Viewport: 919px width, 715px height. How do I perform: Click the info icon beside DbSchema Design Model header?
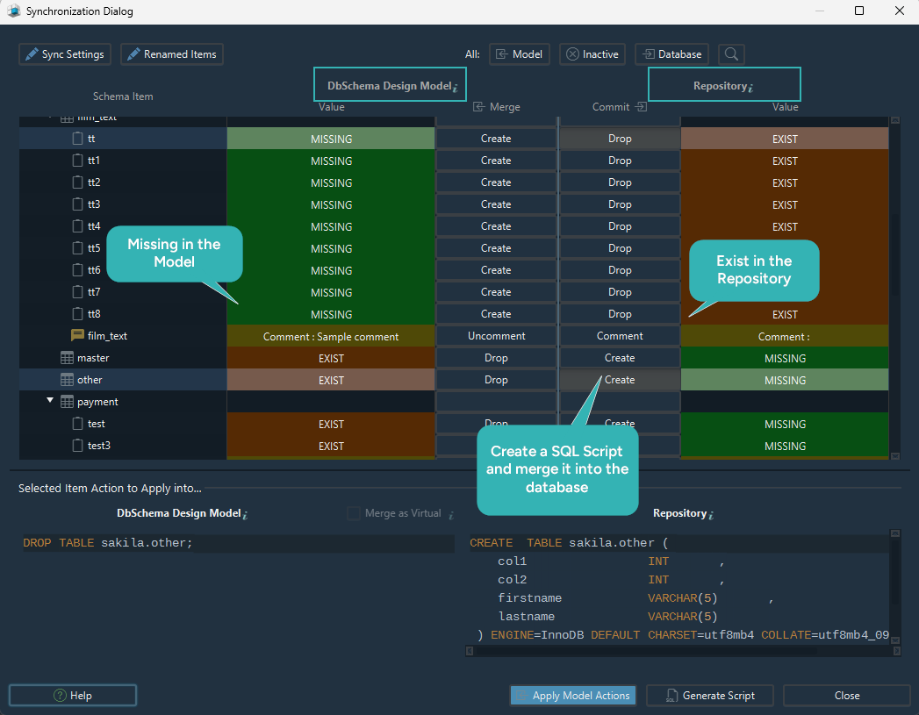(455, 88)
